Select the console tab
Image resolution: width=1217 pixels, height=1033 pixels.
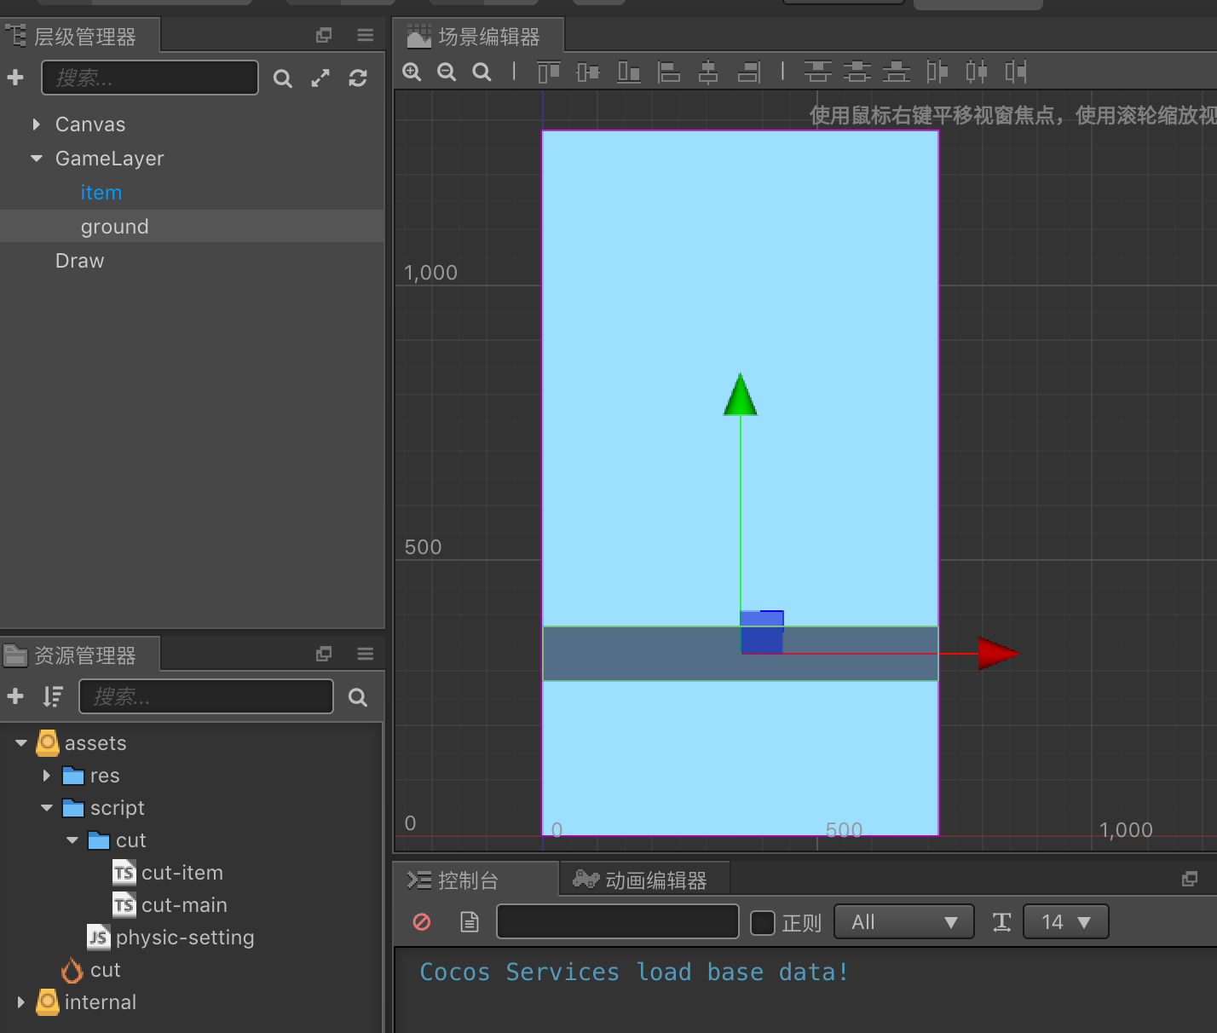click(x=466, y=880)
